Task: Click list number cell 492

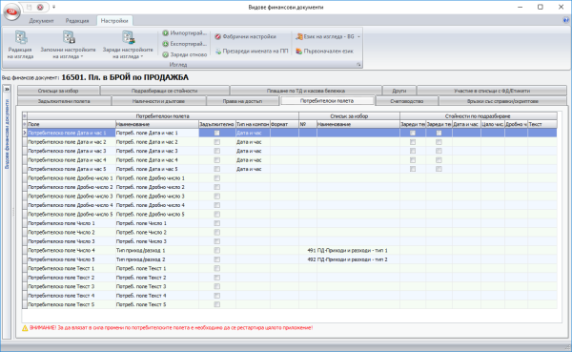Action: pos(308,259)
